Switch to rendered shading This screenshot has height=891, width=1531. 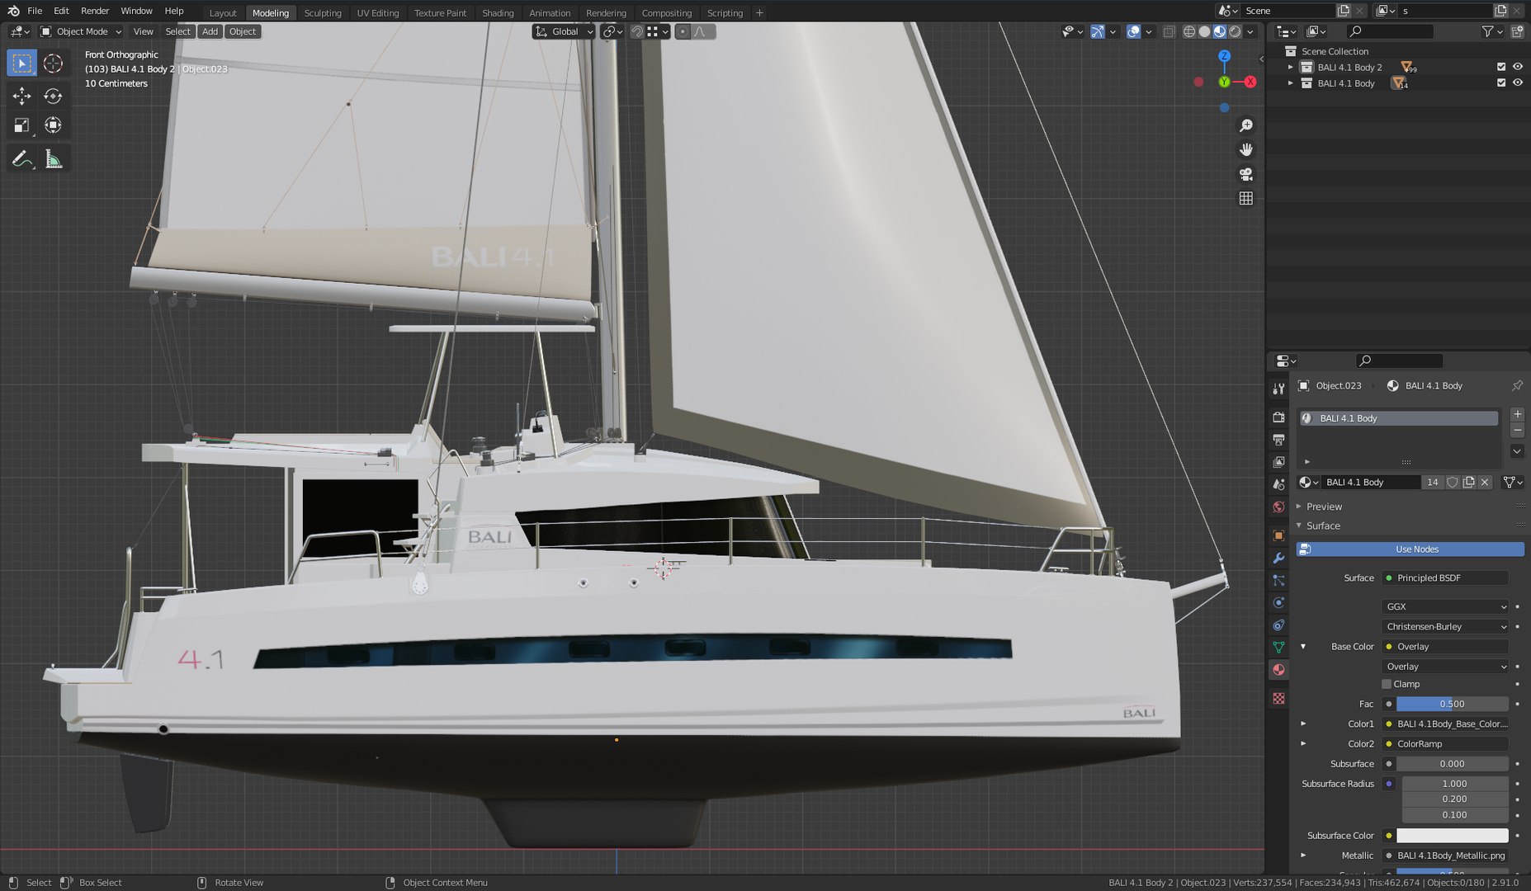point(1236,31)
